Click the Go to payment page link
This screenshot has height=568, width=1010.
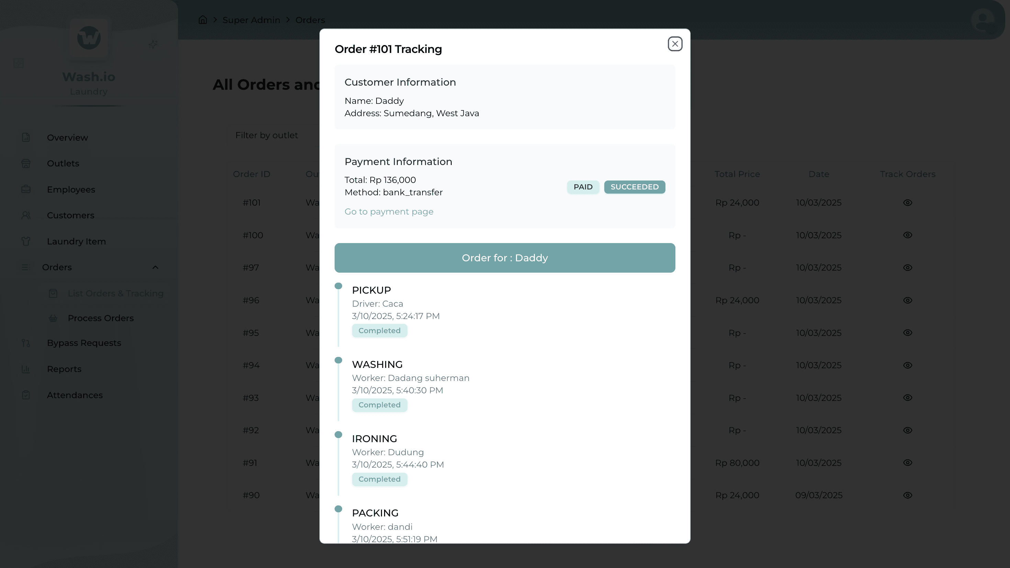pos(389,211)
